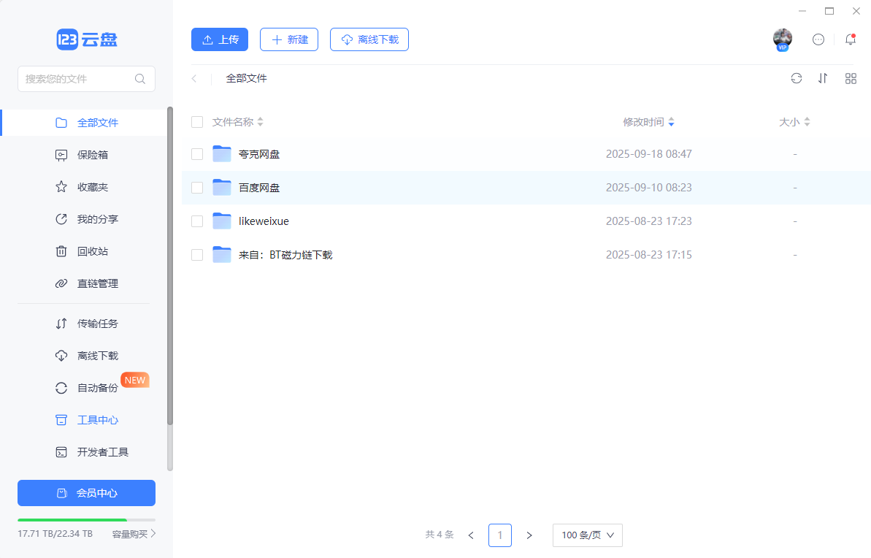Refresh the file list

coord(796,78)
